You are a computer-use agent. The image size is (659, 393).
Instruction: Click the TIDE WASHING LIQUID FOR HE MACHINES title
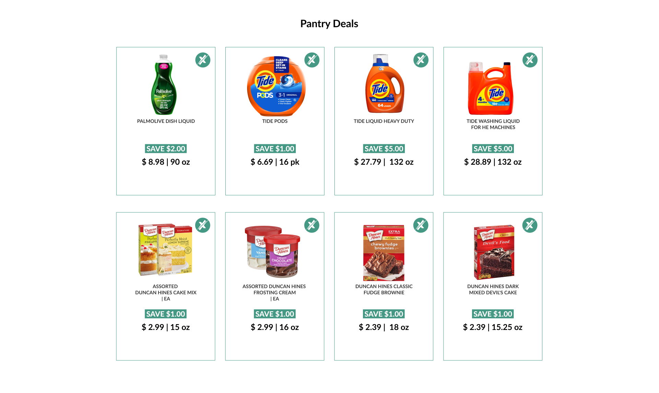[x=493, y=124]
